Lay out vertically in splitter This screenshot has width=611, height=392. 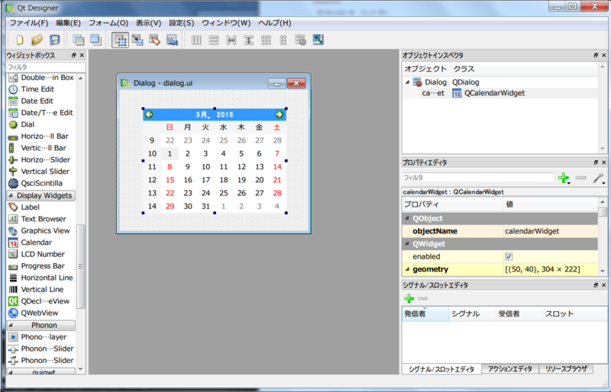pyautogui.click(x=249, y=40)
